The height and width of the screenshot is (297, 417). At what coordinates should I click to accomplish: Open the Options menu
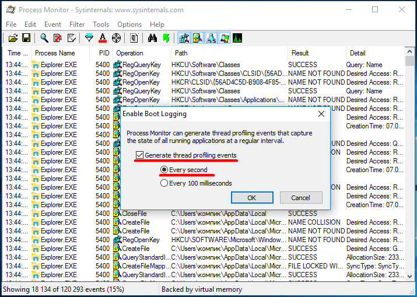click(x=129, y=25)
